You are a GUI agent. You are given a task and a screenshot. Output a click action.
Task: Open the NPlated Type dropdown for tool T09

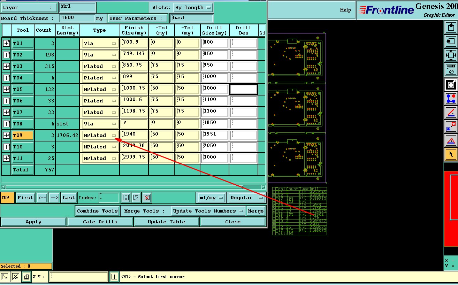[x=100, y=135]
